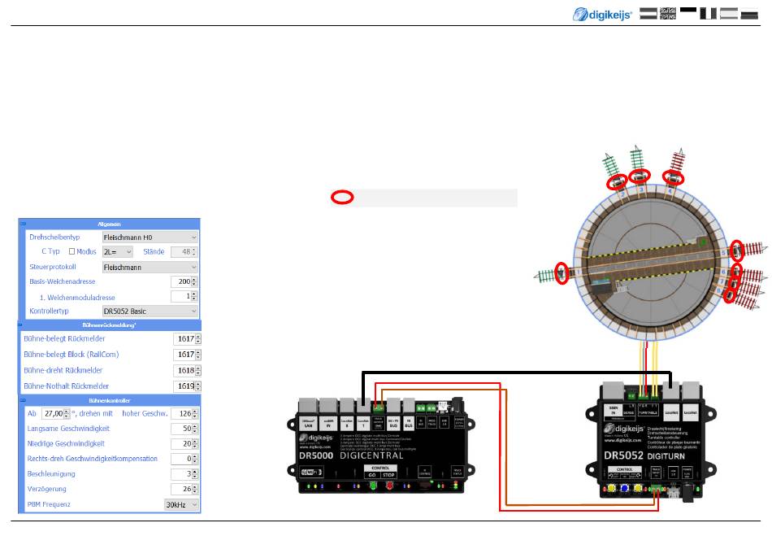This screenshot has height=536, width=772.
Task: Open the Drehscheibentyp dropdown
Action: (x=150, y=237)
